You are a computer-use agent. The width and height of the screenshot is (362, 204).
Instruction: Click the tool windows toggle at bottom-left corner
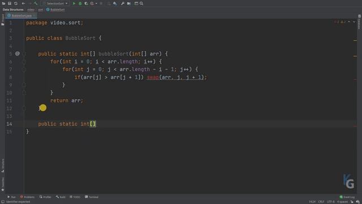(3, 202)
